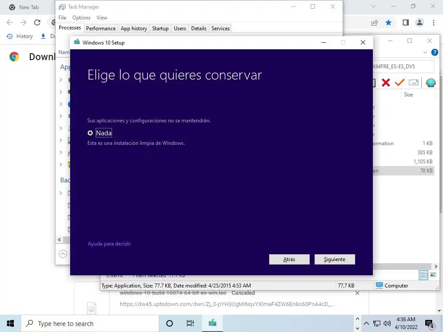The image size is (443, 332).
Task: Dismiss the canceled ISO download entry
Action: tap(357, 294)
